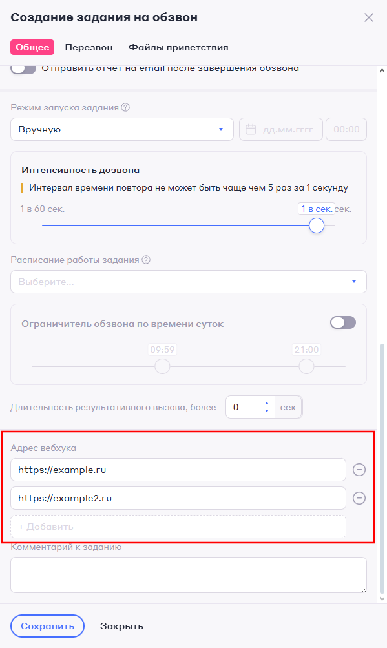Enable the time-of-day call limiter toggle
The image size is (387, 648).
pos(342,322)
